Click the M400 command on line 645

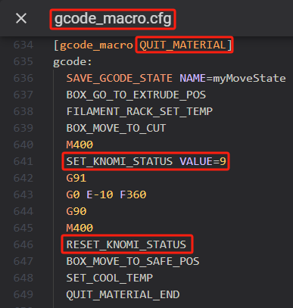(x=79, y=228)
